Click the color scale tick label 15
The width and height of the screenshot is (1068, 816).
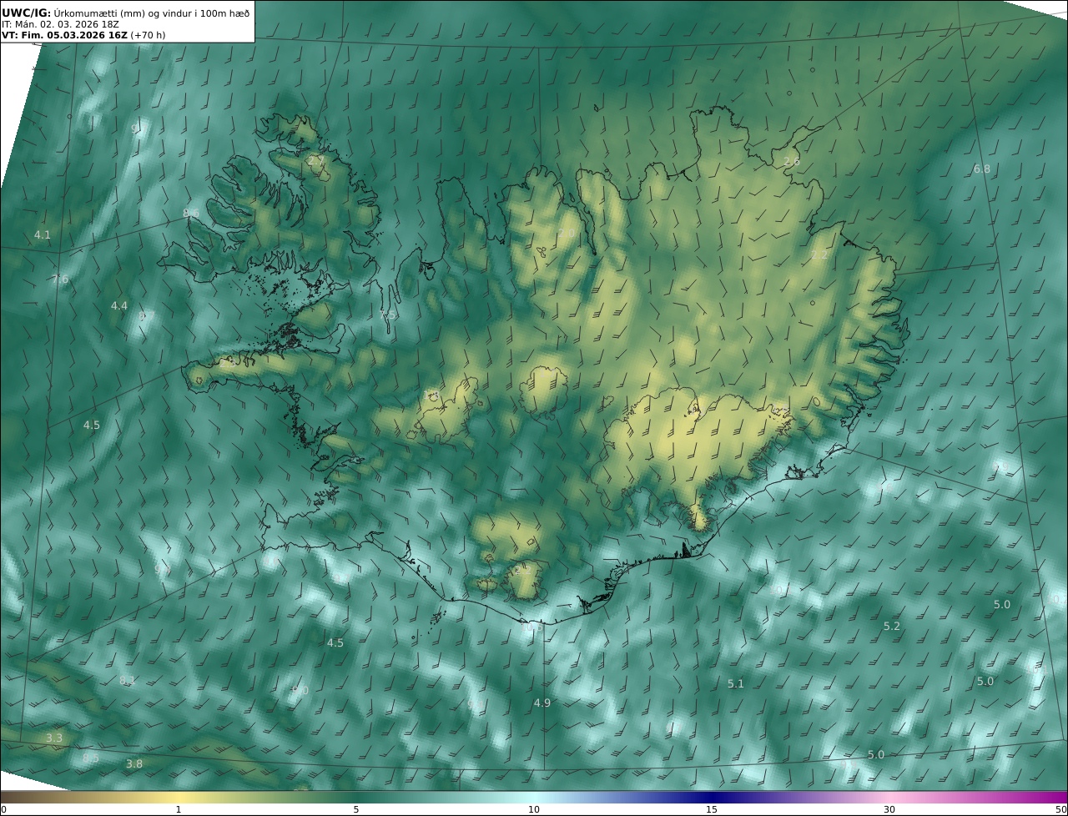(712, 809)
